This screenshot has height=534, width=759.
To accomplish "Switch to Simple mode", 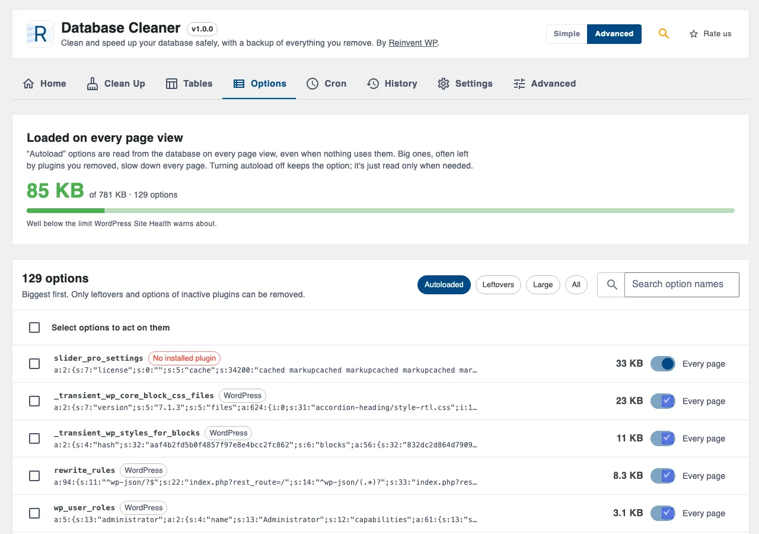I will point(567,34).
